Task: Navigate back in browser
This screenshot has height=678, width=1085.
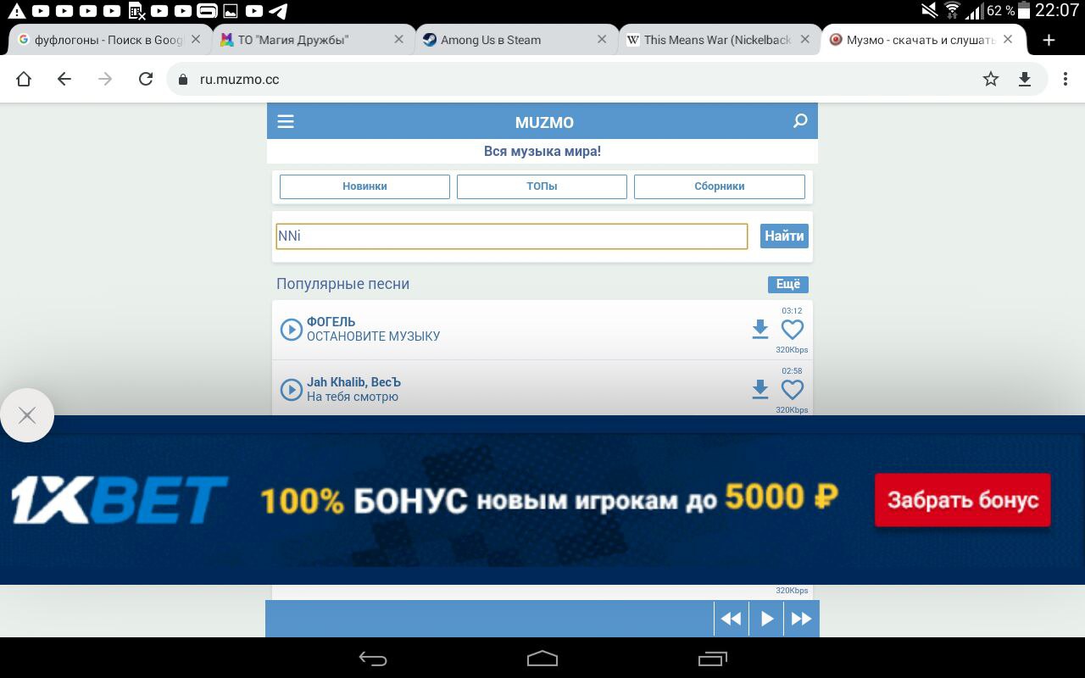Action: [64, 79]
